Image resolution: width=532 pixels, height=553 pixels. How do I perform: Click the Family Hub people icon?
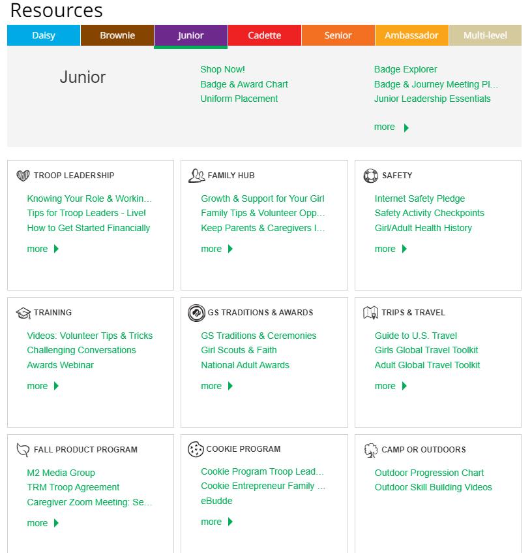(196, 176)
